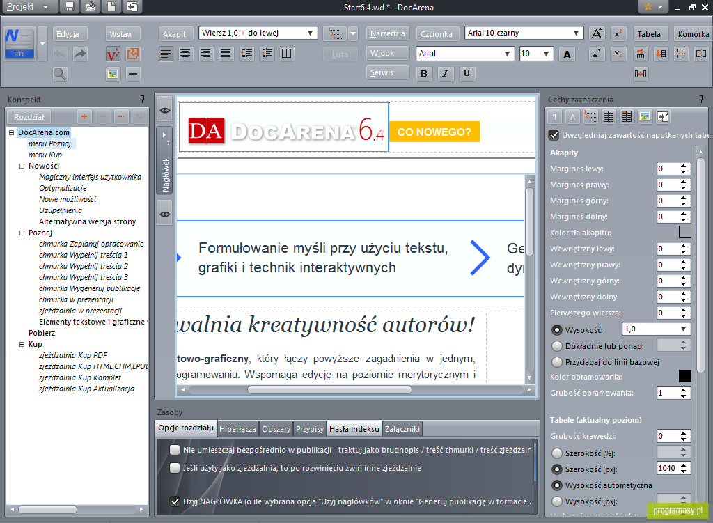Apply superscript formatting
The image size is (713, 523).
point(618,33)
